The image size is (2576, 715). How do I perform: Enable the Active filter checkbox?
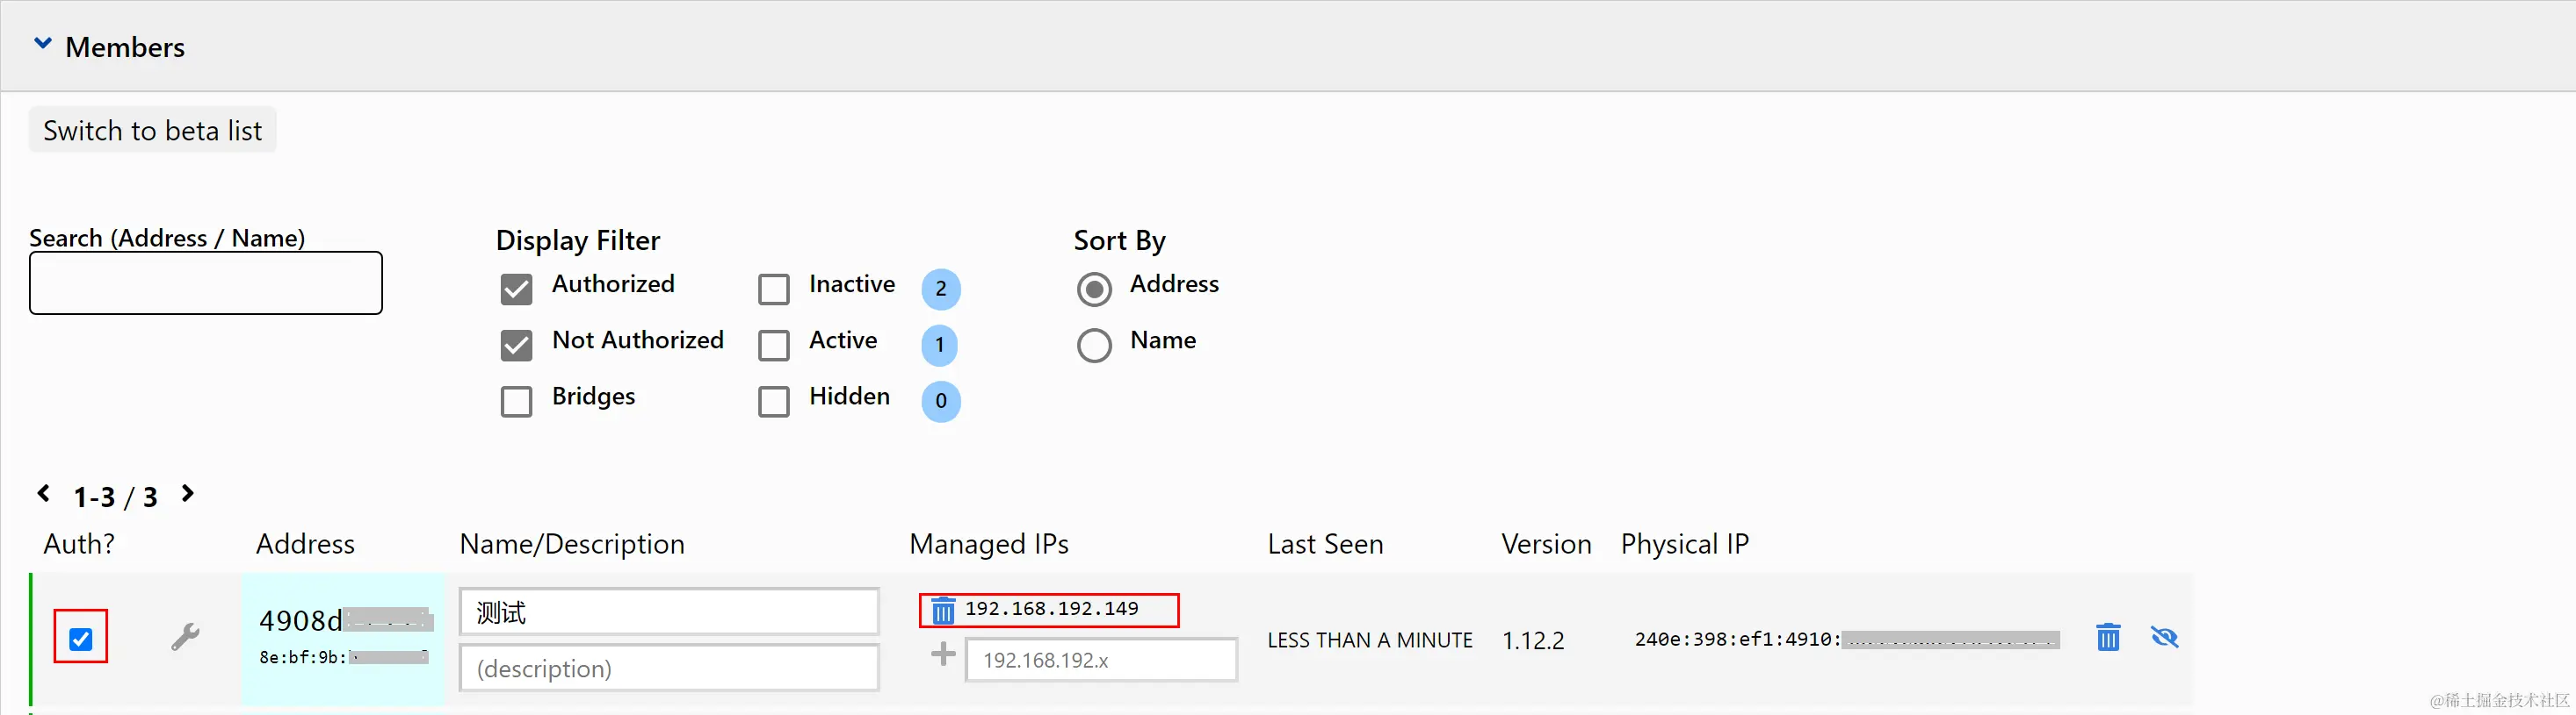tap(773, 346)
